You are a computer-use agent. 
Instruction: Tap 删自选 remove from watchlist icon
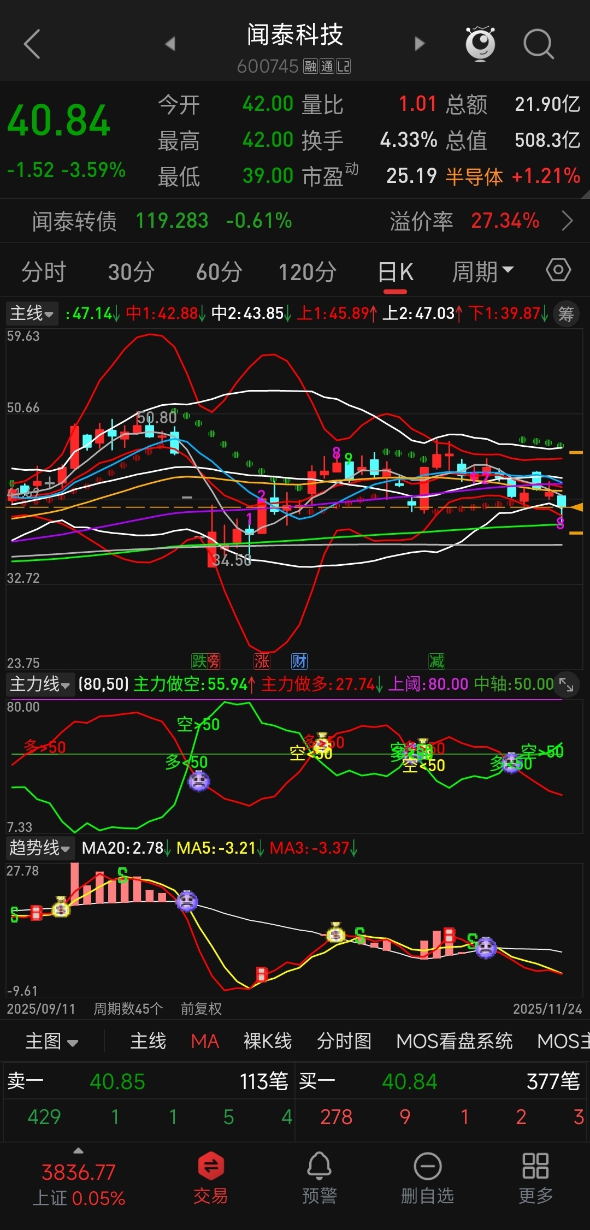click(x=428, y=1178)
